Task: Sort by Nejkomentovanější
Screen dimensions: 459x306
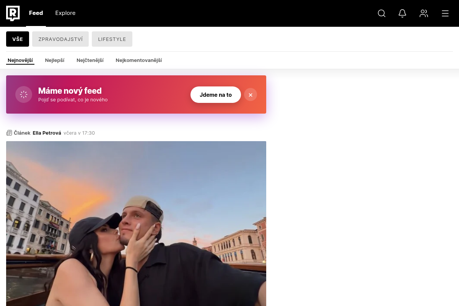Action: (139, 60)
